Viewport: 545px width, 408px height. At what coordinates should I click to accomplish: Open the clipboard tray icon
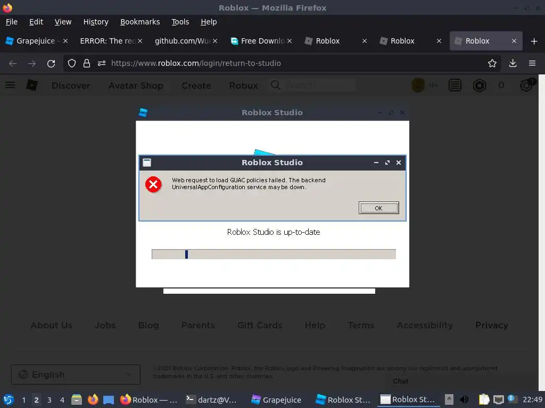484,399
